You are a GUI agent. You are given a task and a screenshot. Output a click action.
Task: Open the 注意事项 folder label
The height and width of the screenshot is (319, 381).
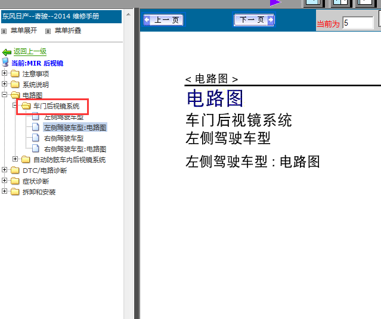coord(36,74)
